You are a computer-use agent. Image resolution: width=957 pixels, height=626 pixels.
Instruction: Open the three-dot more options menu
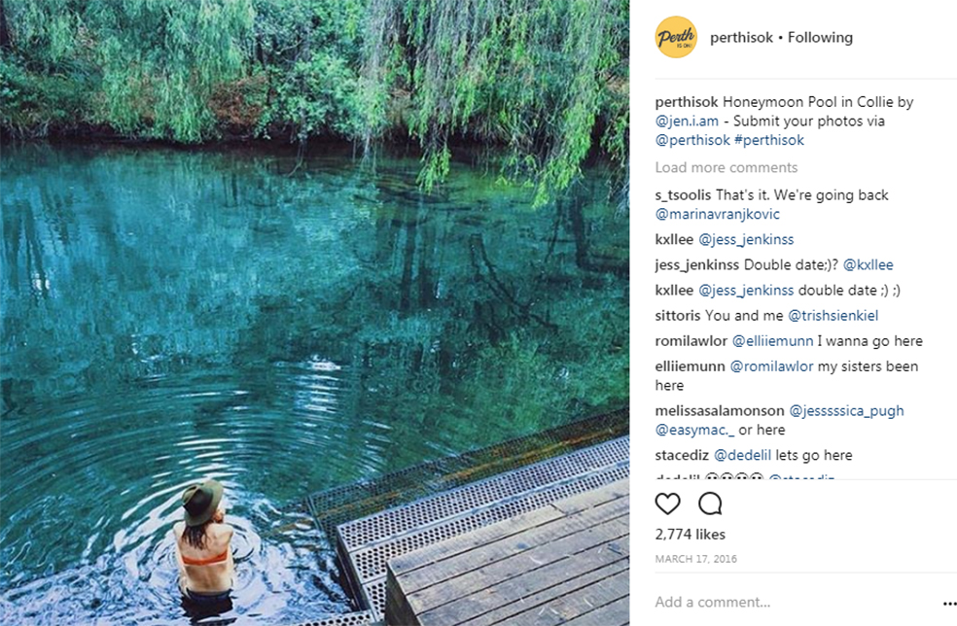tap(949, 604)
